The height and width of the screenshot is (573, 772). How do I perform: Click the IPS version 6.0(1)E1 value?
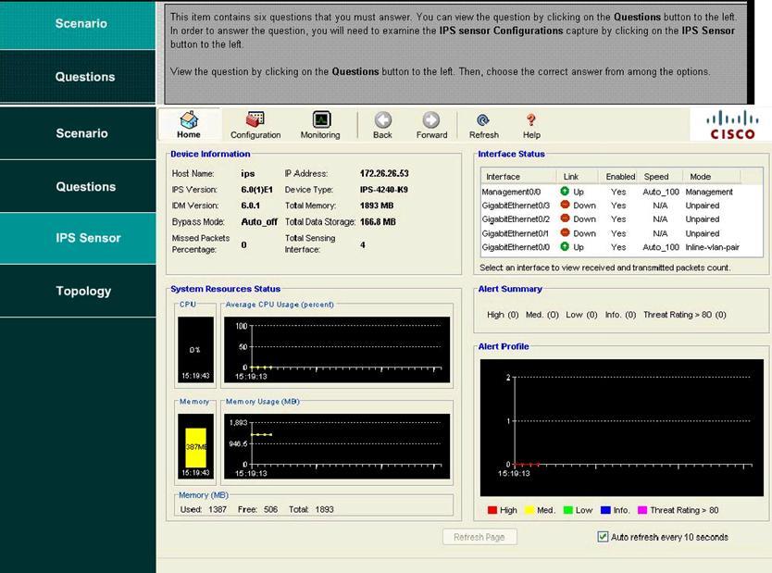coord(256,190)
